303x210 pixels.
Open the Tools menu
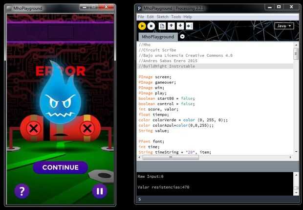click(176, 17)
